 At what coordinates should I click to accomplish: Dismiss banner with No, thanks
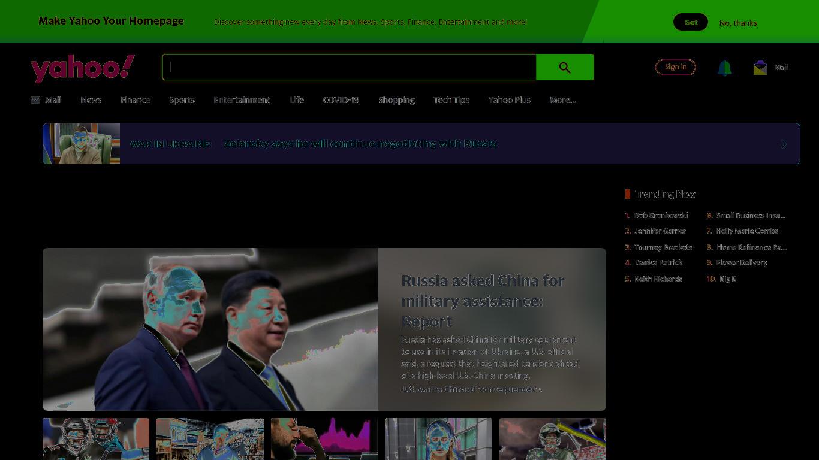738,23
